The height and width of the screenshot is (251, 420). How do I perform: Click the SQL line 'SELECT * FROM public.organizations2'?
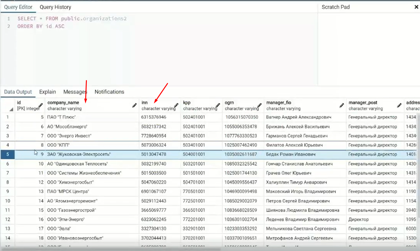[x=72, y=19]
